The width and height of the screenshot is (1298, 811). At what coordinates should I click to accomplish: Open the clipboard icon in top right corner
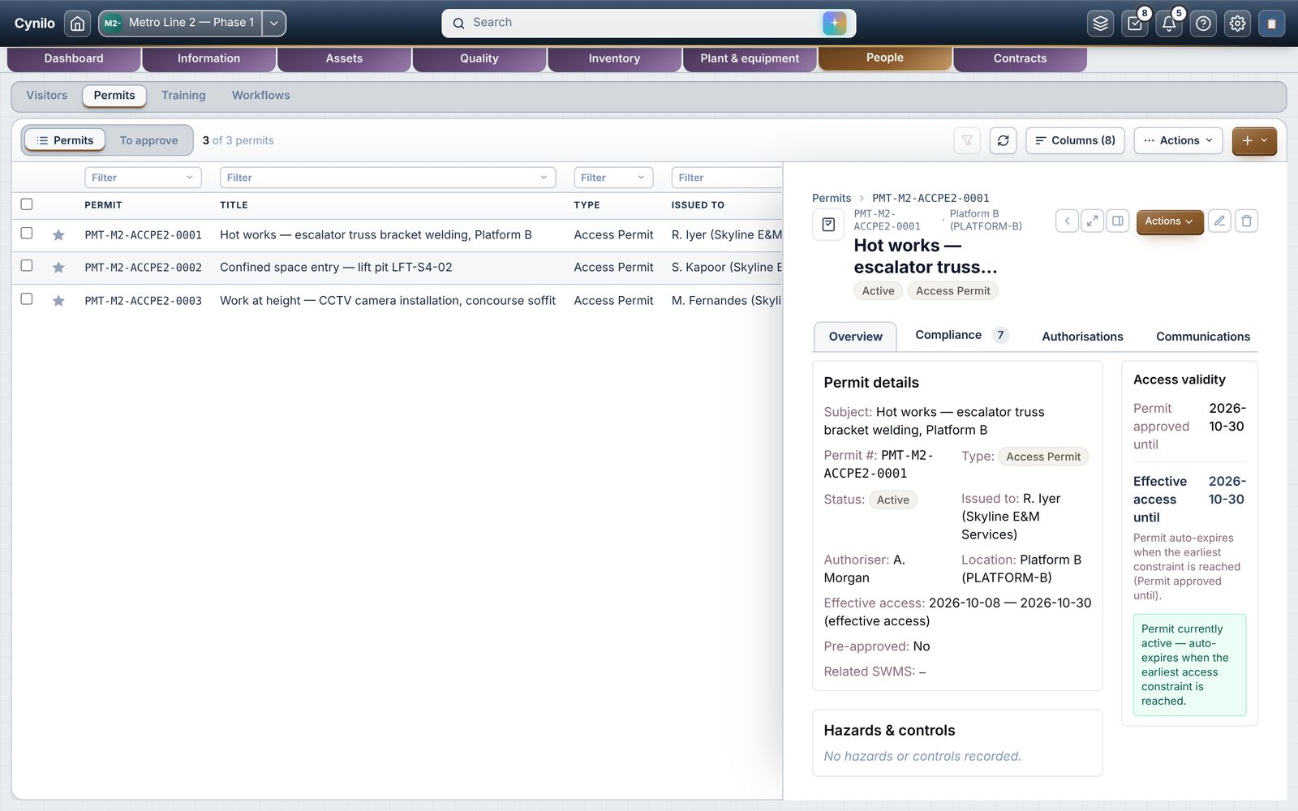pyautogui.click(x=1271, y=24)
